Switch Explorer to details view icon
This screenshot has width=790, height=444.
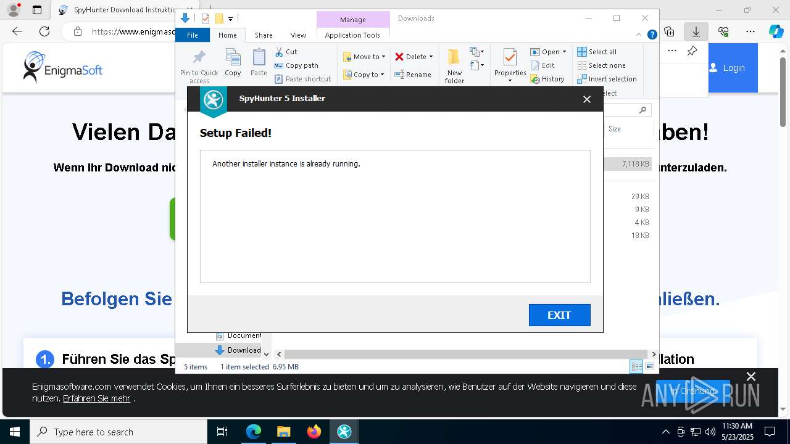(636, 366)
